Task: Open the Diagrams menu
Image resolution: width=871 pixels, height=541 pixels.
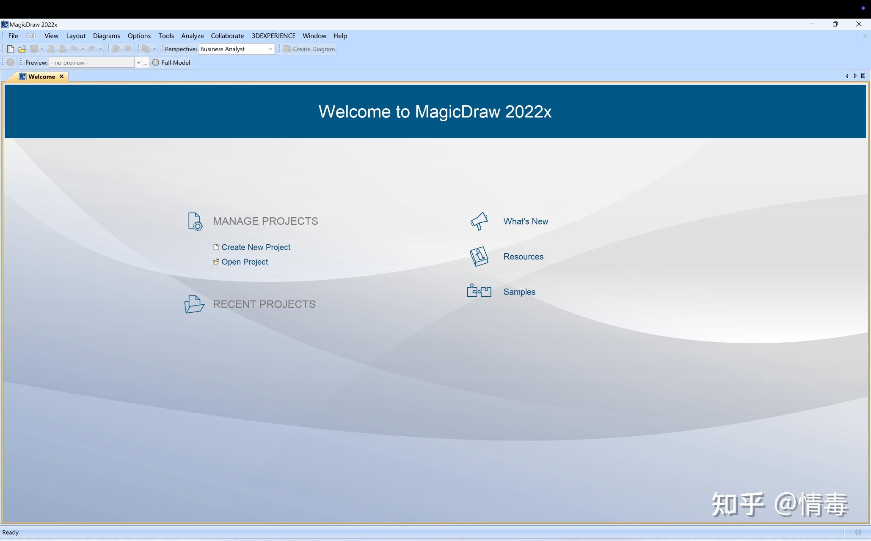Action: [106, 36]
